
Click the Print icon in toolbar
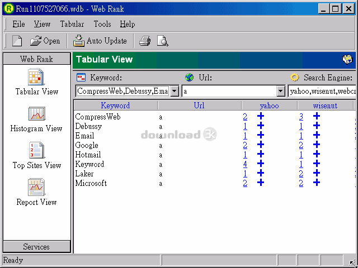point(145,41)
